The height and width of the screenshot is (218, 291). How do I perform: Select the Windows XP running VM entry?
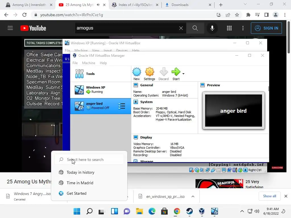tap(101, 90)
